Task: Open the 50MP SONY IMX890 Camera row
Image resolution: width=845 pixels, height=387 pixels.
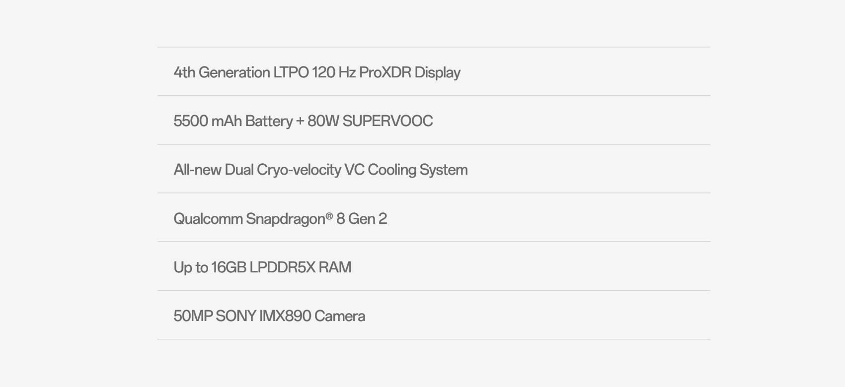Action: (434, 316)
